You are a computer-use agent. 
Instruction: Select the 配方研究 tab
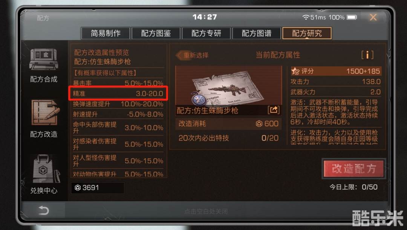tap(307, 33)
